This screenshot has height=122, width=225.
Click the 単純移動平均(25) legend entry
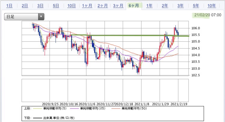(x=93, y=108)
